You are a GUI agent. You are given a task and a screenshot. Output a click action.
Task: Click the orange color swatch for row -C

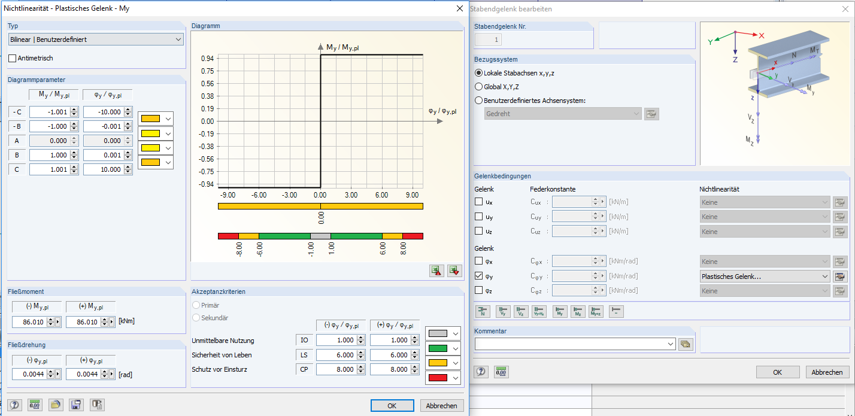tap(150, 119)
